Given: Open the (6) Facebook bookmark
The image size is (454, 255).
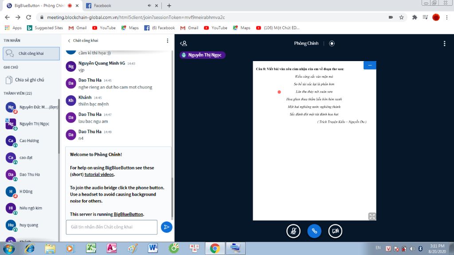Looking at the screenshot, I should [160, 28].
